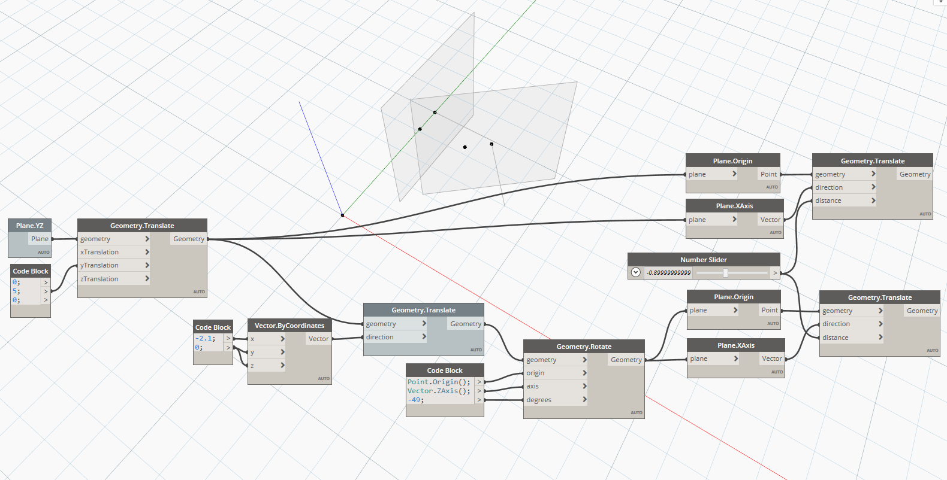Click the -2.1; line in Code Block
The height and width of the screenshot is (480, 947).
coord(205,338)
